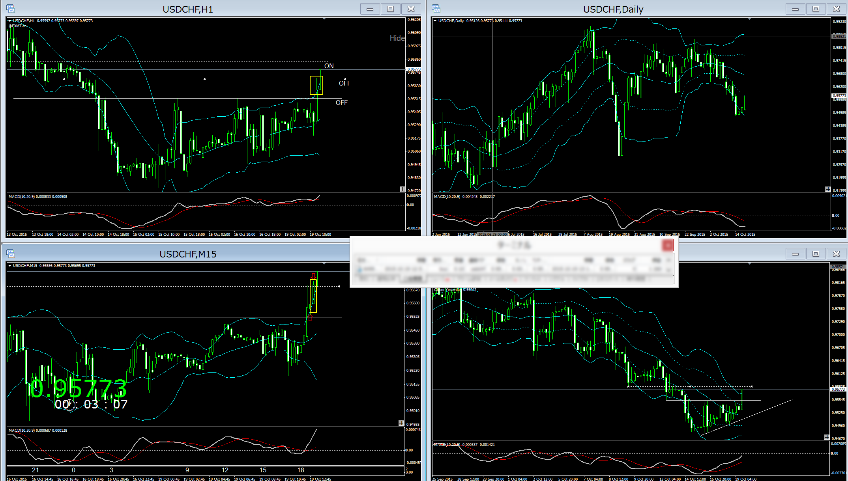848x481 pixels.
Task: Click the USDCHF,Daily window chart icon
Action: pyautogui.click(x=436, y=9)
